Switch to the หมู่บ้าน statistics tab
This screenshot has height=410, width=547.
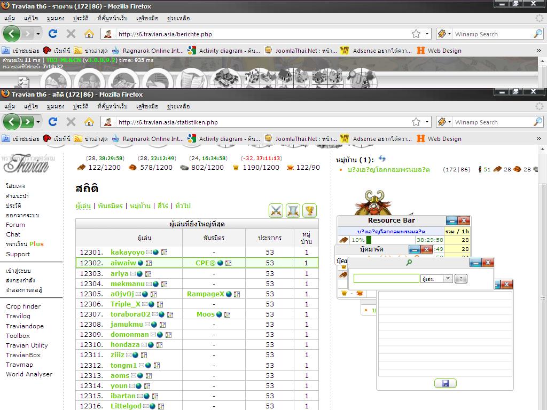tap(140, 206)
